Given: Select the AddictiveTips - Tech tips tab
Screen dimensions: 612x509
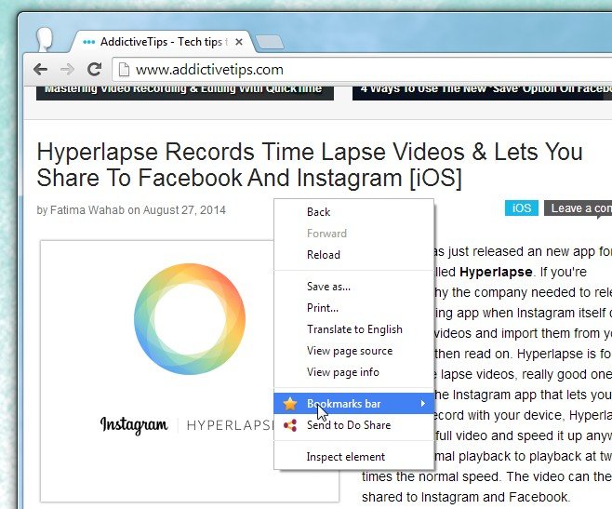Looking at the screenshot, I should 163,41.
